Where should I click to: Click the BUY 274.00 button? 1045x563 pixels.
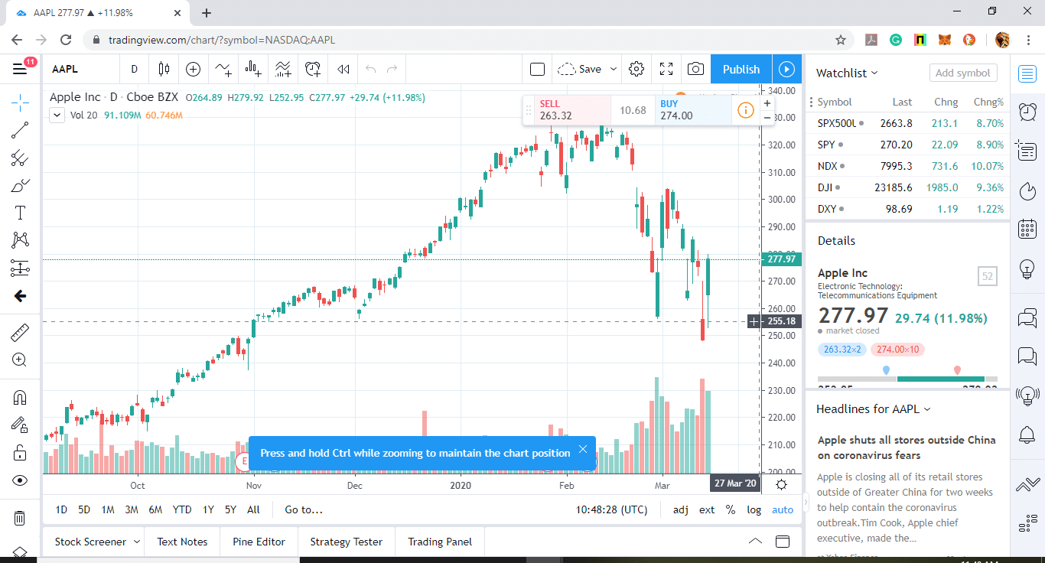tap(693, 110)
